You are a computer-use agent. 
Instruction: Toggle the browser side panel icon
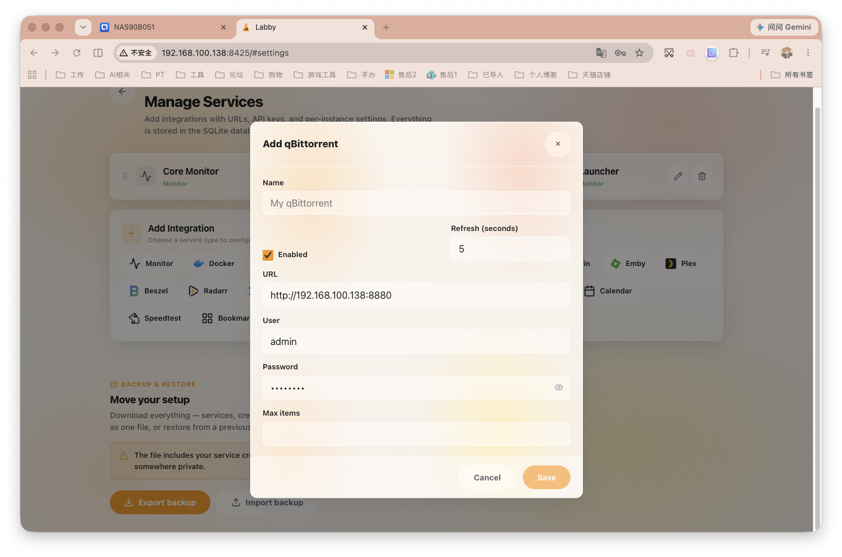(98, 53)
